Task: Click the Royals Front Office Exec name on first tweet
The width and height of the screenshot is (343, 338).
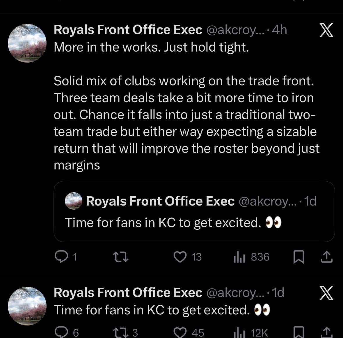Action: pyautogui.click(x=128, y=30)
